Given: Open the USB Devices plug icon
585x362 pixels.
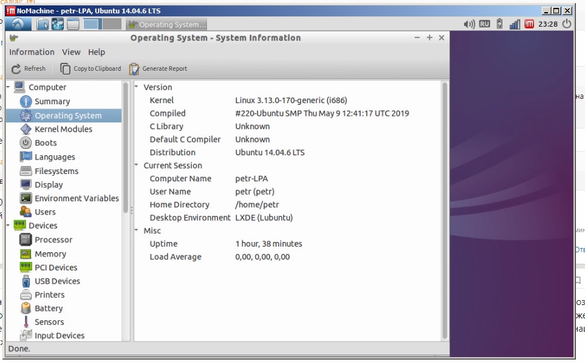Looking at the screenshot, I should click(26, 281).
